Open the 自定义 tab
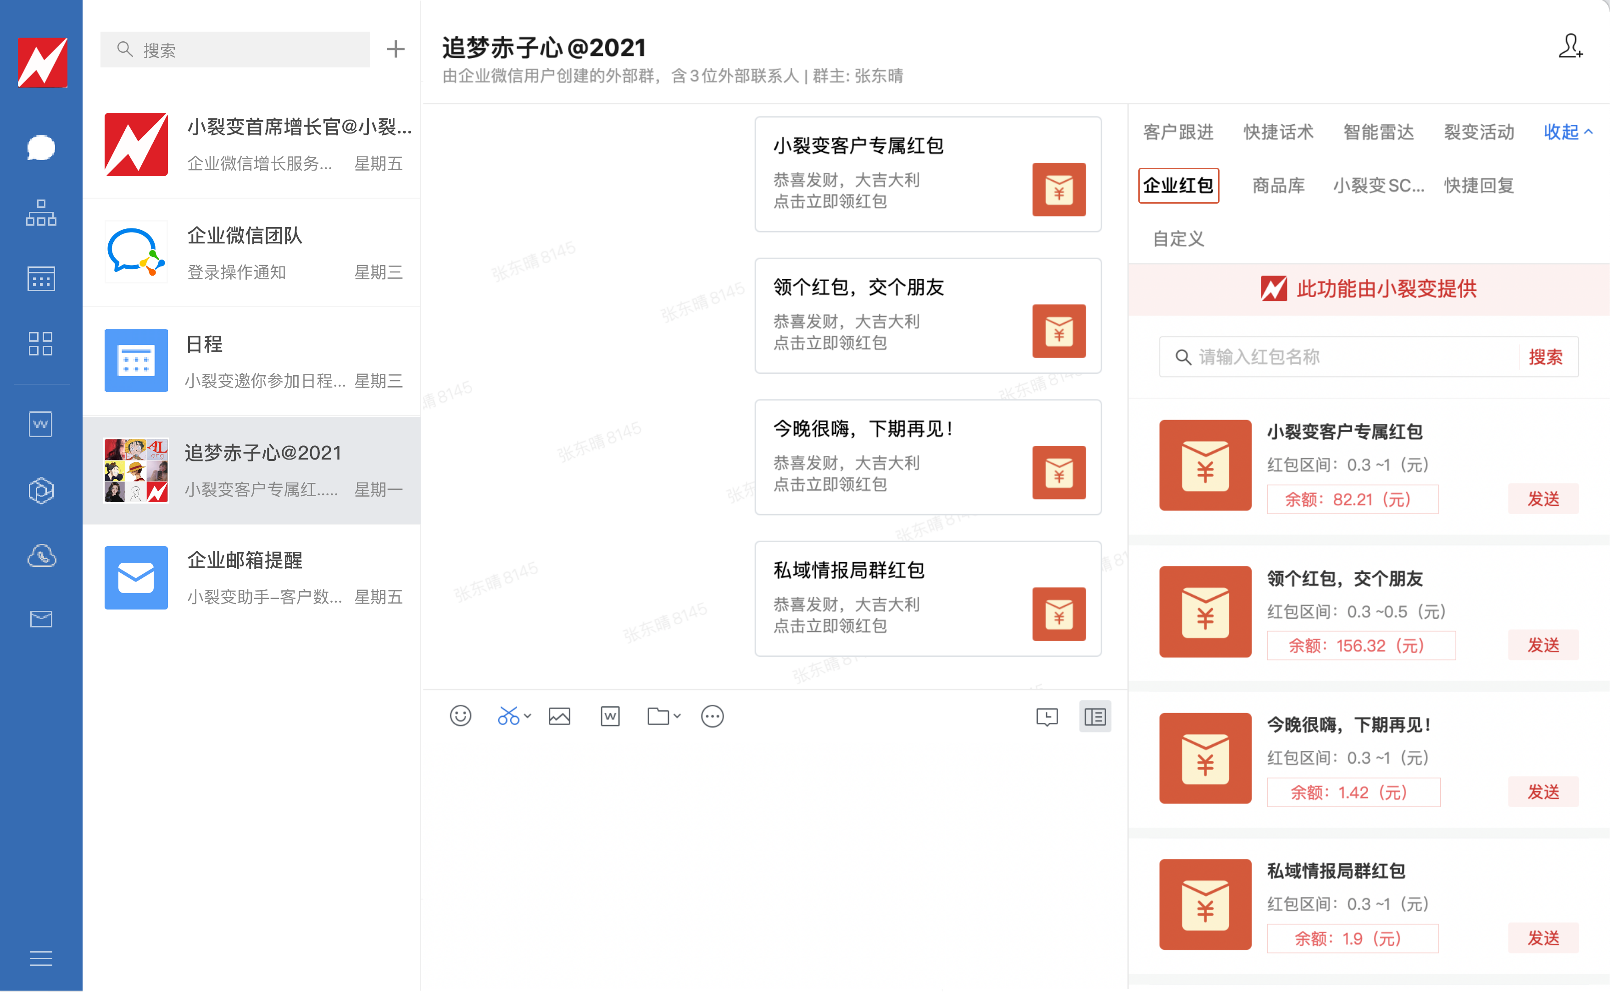 (1178, 239)
